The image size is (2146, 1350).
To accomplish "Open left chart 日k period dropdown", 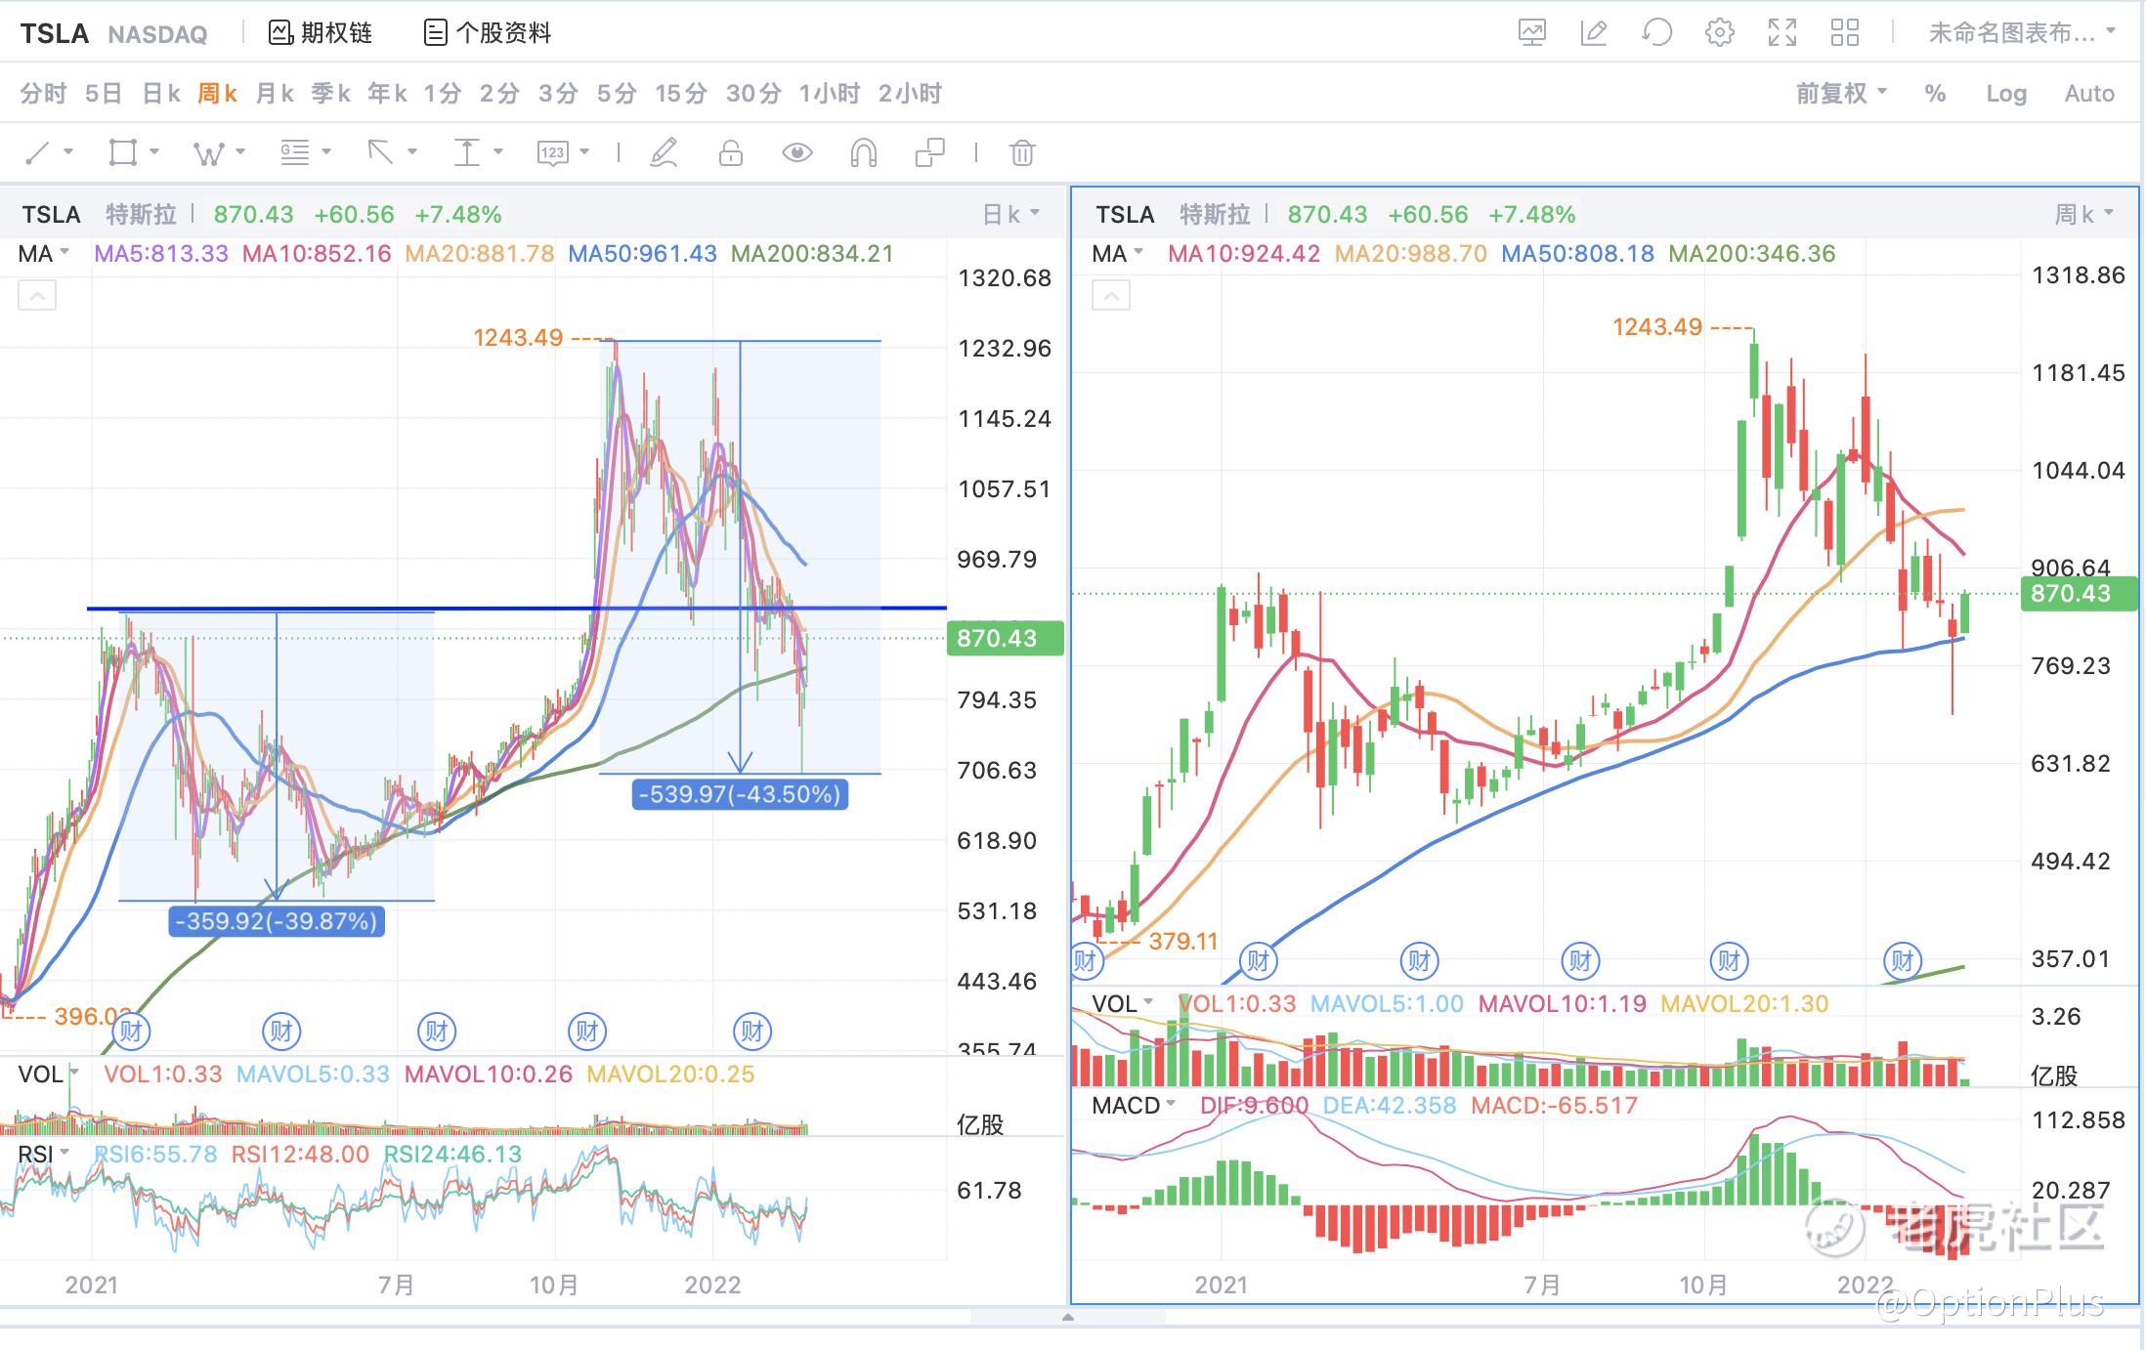I will (1010, 214).
